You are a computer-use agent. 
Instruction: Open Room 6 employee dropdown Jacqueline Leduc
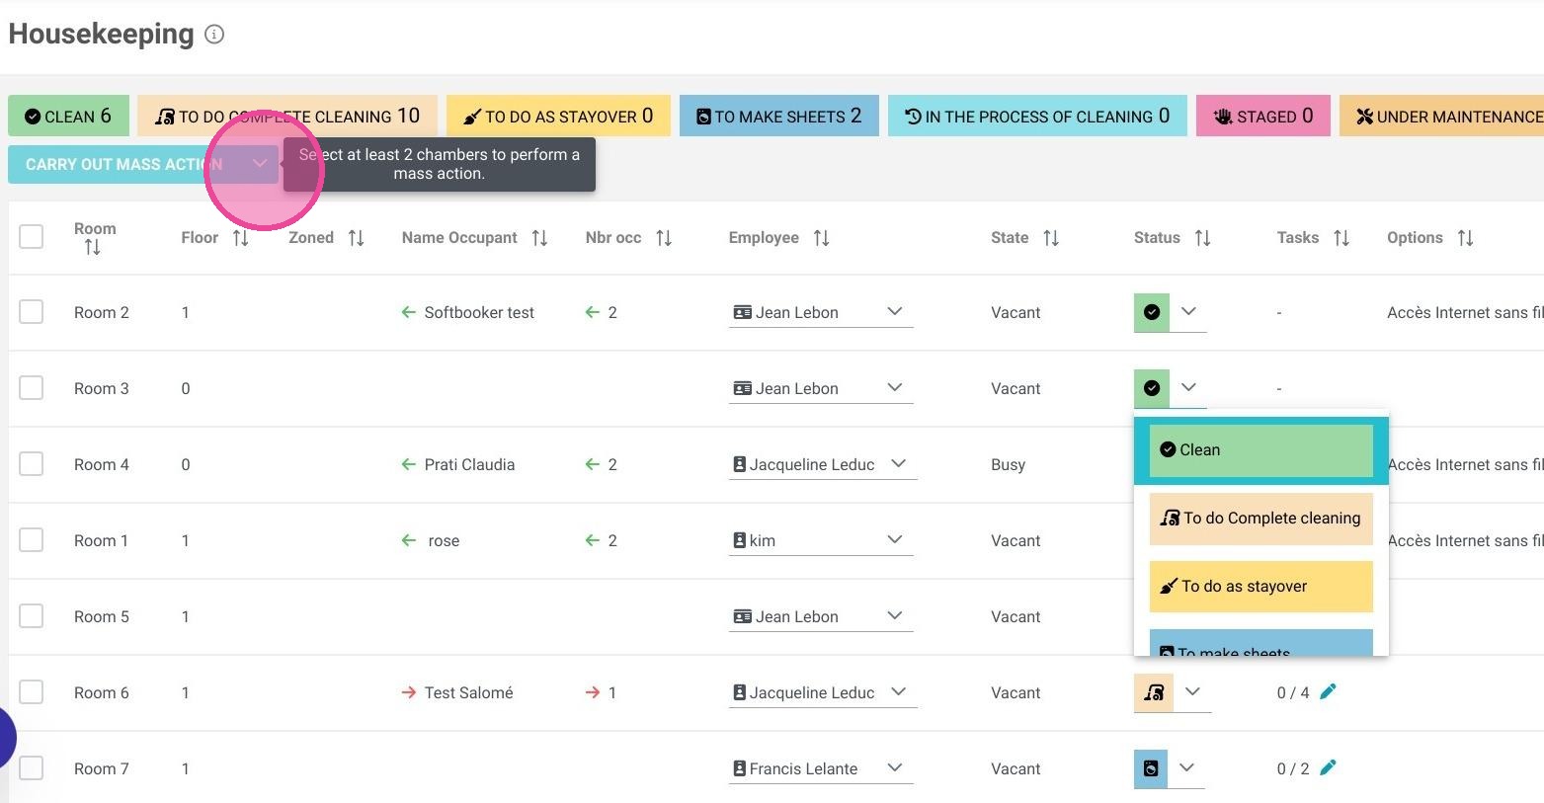[823, 692]
